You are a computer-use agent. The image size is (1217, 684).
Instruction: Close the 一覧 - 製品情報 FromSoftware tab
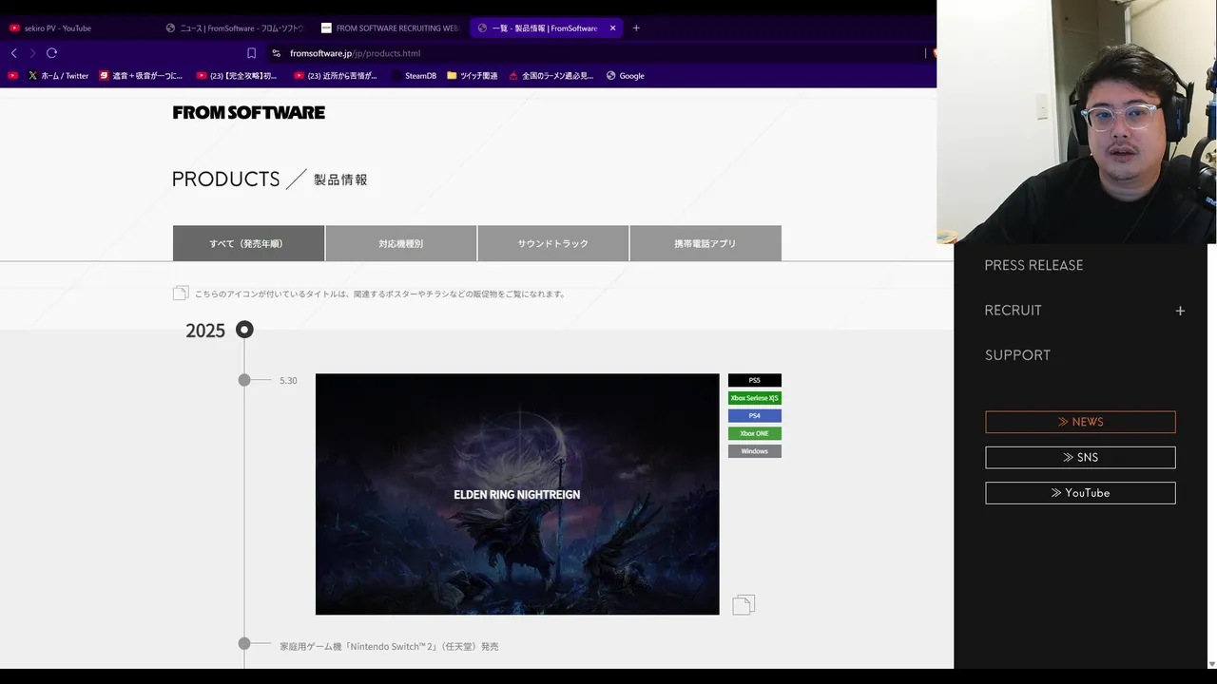point(612,28)
